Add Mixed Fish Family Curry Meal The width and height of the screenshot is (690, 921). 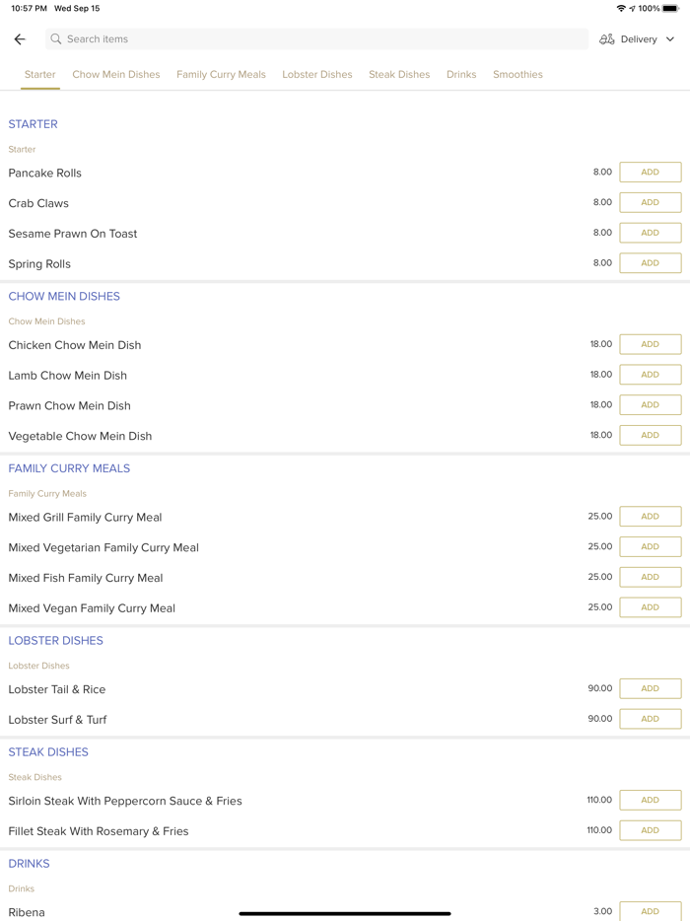pos(650,577)
